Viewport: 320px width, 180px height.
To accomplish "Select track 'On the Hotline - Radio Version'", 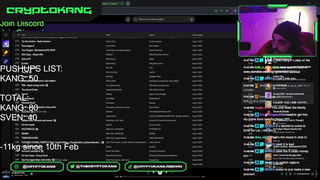I will (36, 41).
